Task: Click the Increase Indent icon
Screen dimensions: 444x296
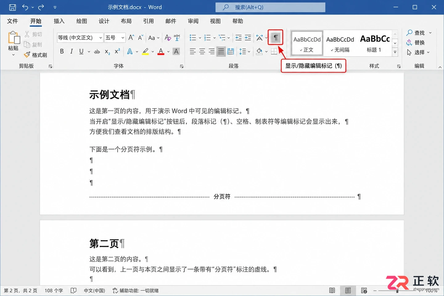Action: point(248,38)
